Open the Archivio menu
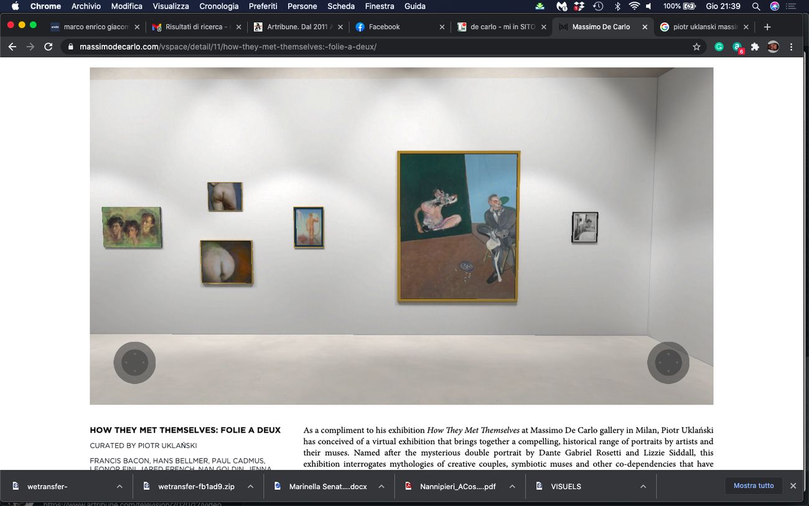The image size is (809, 506). pyautogui.click(x=86, y=6)
